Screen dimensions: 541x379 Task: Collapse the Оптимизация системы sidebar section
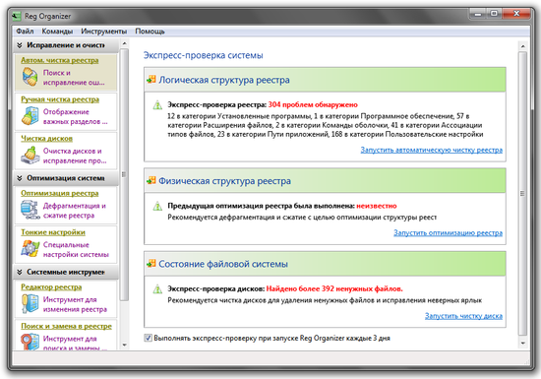pyautogui.click(x=20, y=178)
